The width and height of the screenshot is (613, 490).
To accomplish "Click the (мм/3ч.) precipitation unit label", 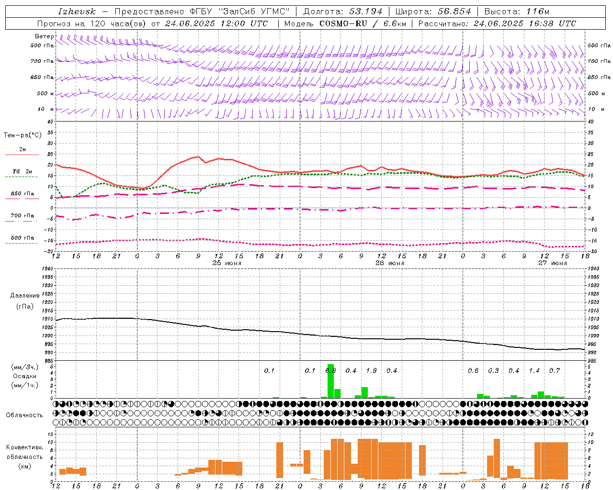I will click(x=25, y=367).
